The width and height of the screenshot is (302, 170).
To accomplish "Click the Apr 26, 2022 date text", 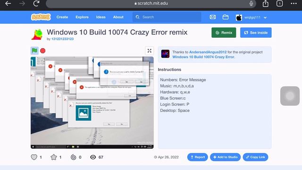I will pyautogui.click(x=168, y=157).
